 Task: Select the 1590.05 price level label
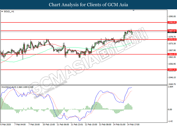point(172,22)
